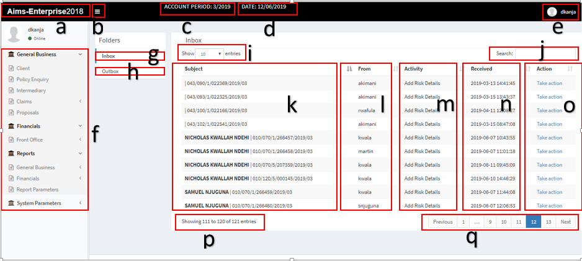
Task: Click the hamburger menu icon in header
Action: click(98, 11)
